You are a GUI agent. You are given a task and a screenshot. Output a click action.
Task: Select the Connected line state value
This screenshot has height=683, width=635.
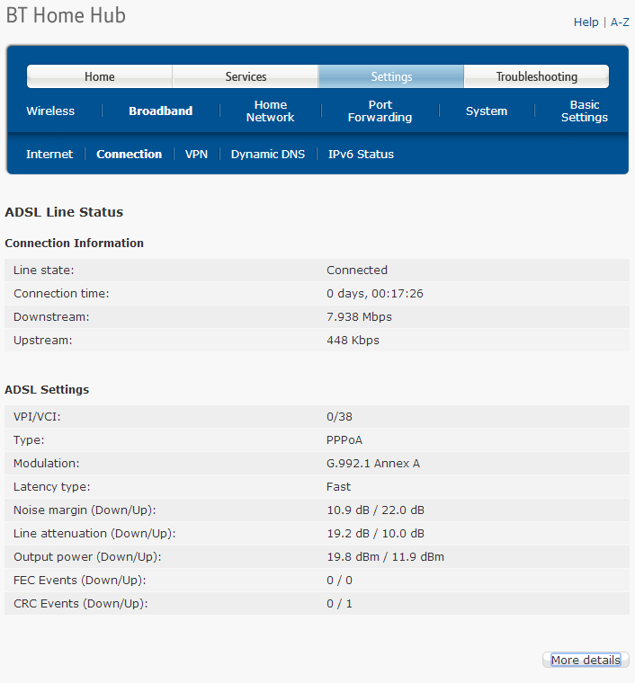(357, 271)
